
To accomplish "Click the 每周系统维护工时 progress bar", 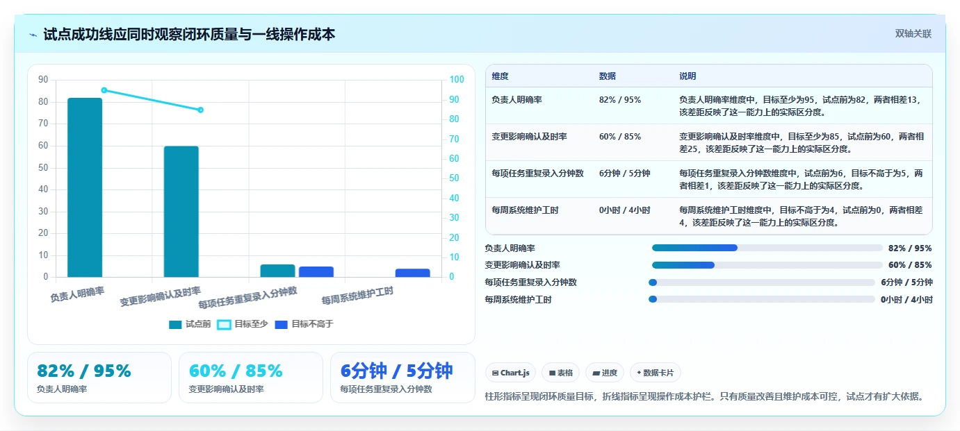I will (761, 300).
